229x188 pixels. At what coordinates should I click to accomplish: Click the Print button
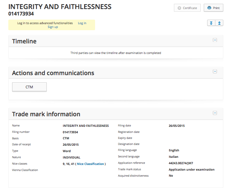point(214,8)
